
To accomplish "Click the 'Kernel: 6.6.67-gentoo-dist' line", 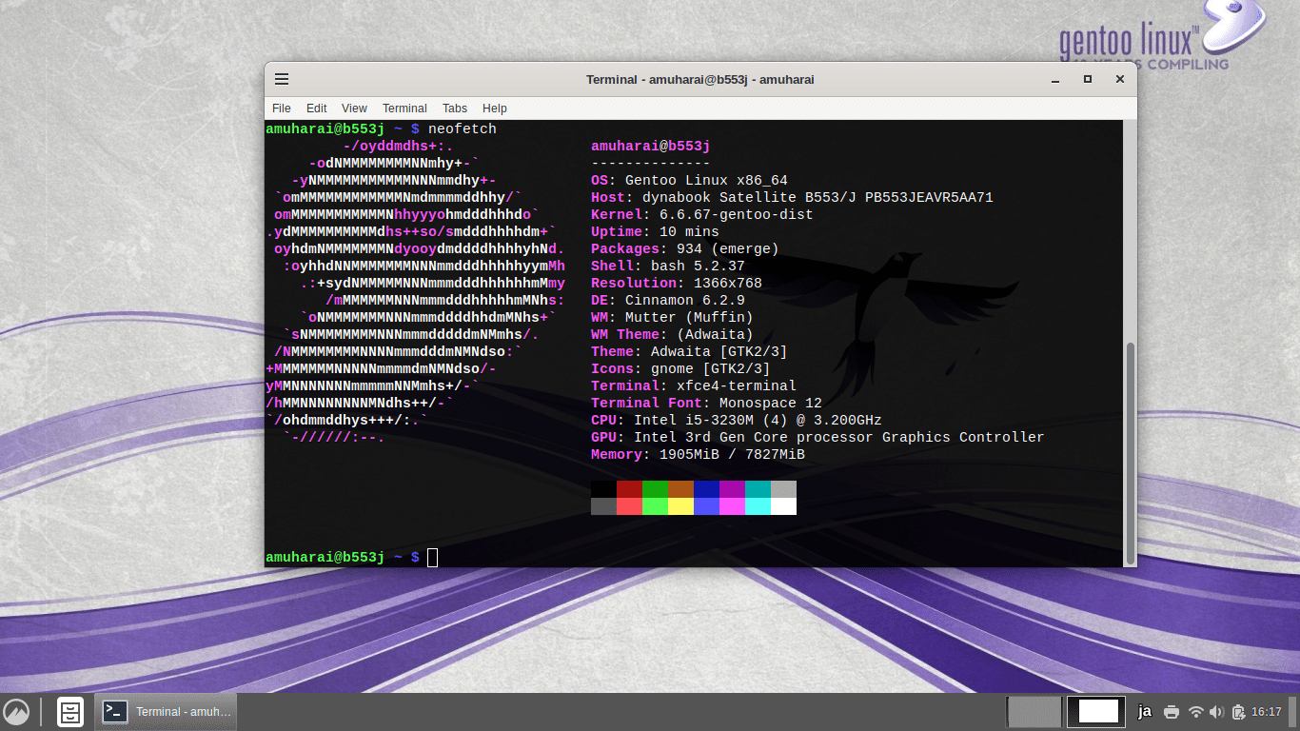I will pos(702,214).
